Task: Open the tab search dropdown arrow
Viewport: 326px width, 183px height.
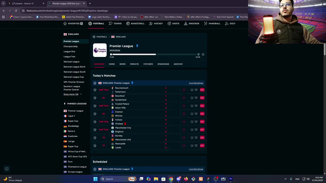Action: click(3, 4)
